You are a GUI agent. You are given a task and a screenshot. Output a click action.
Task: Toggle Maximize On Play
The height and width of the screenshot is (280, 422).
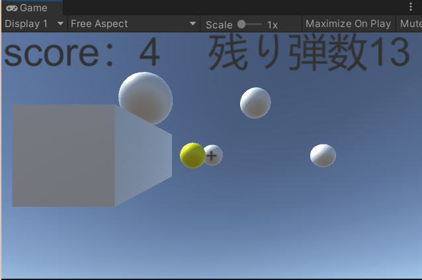349,24
